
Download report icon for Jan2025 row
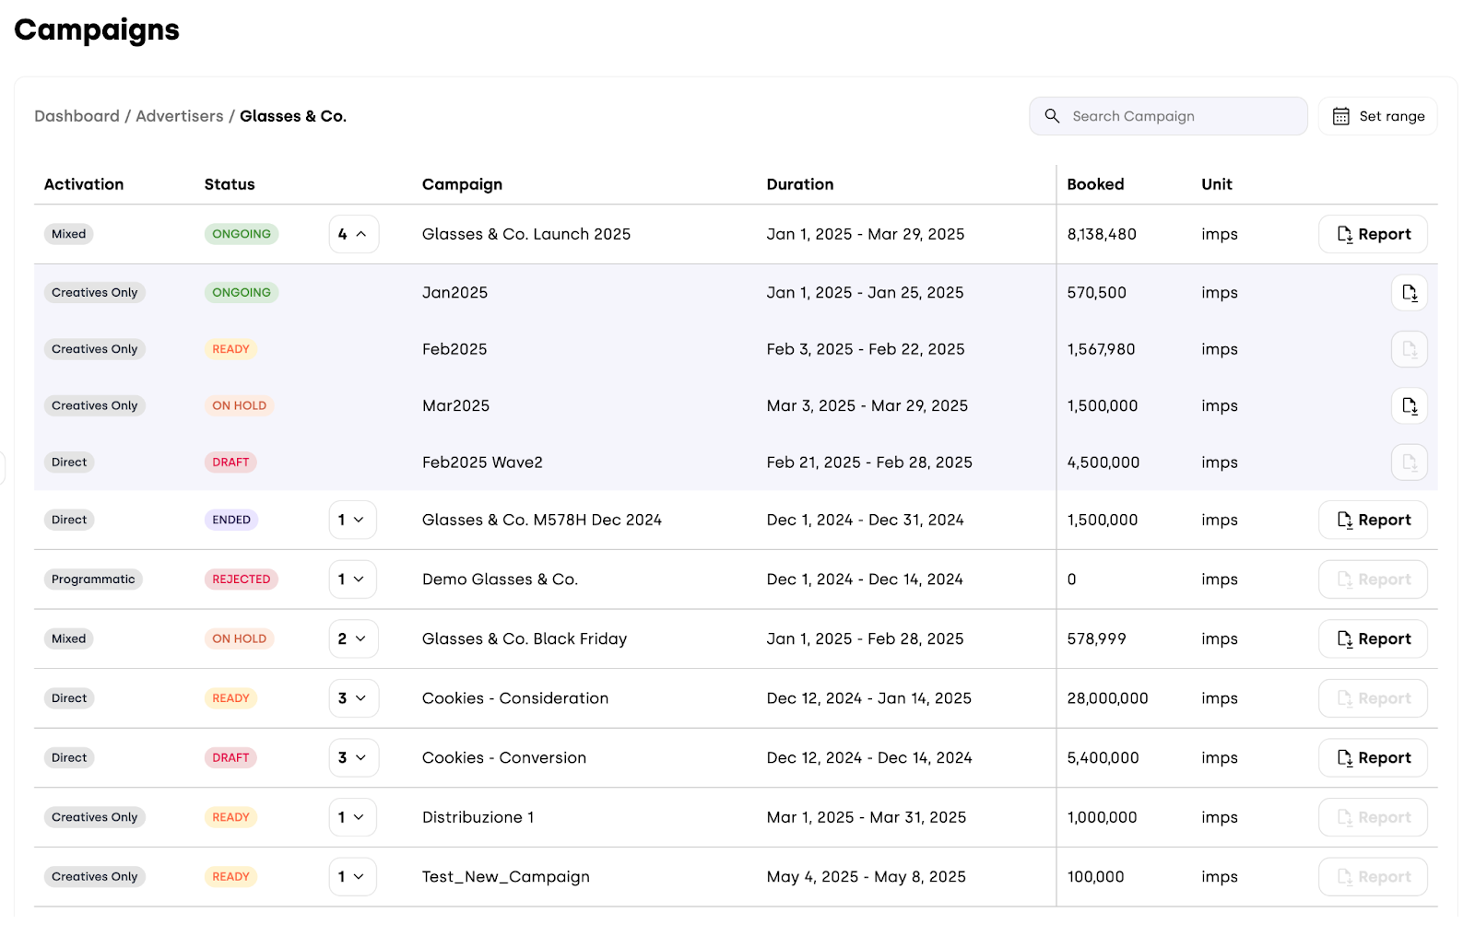1409,293
